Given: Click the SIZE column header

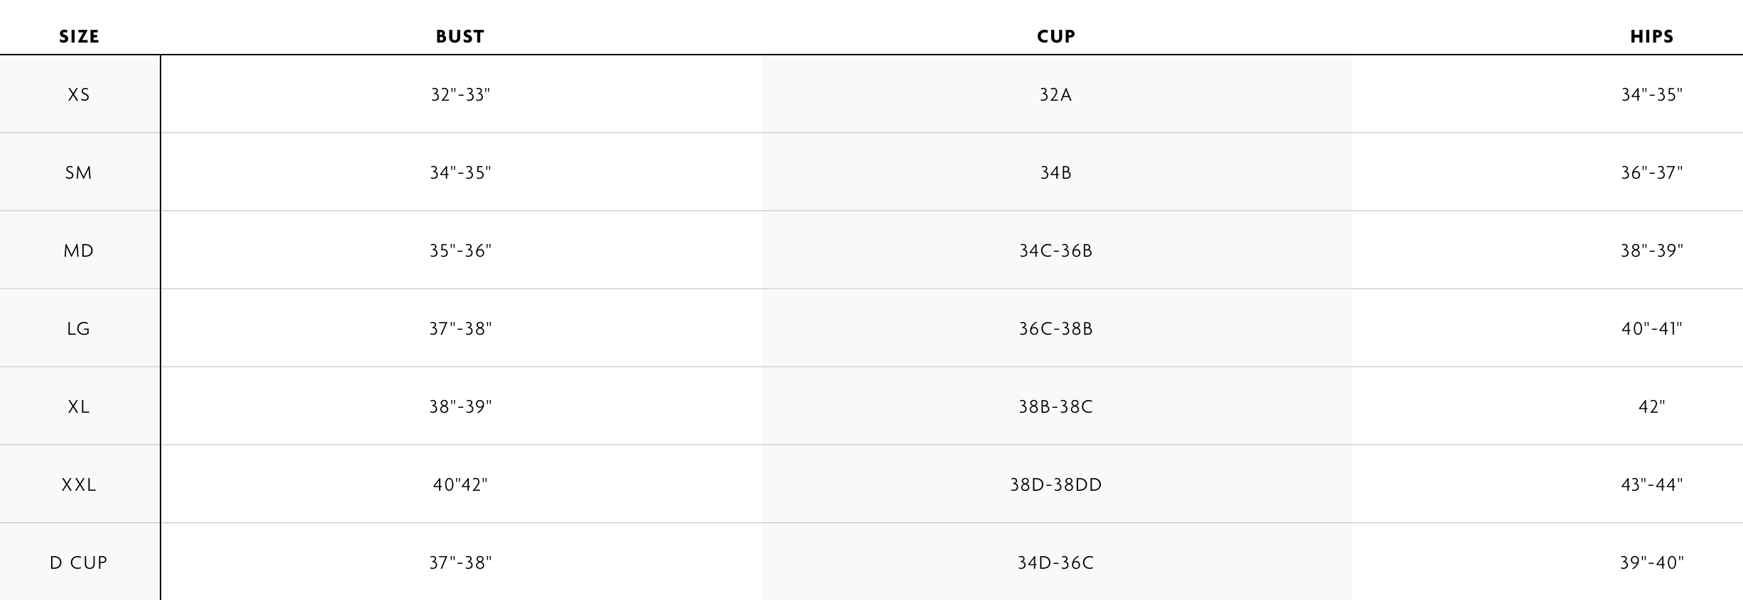Looking at the screenshot, I should coord(79,37).
